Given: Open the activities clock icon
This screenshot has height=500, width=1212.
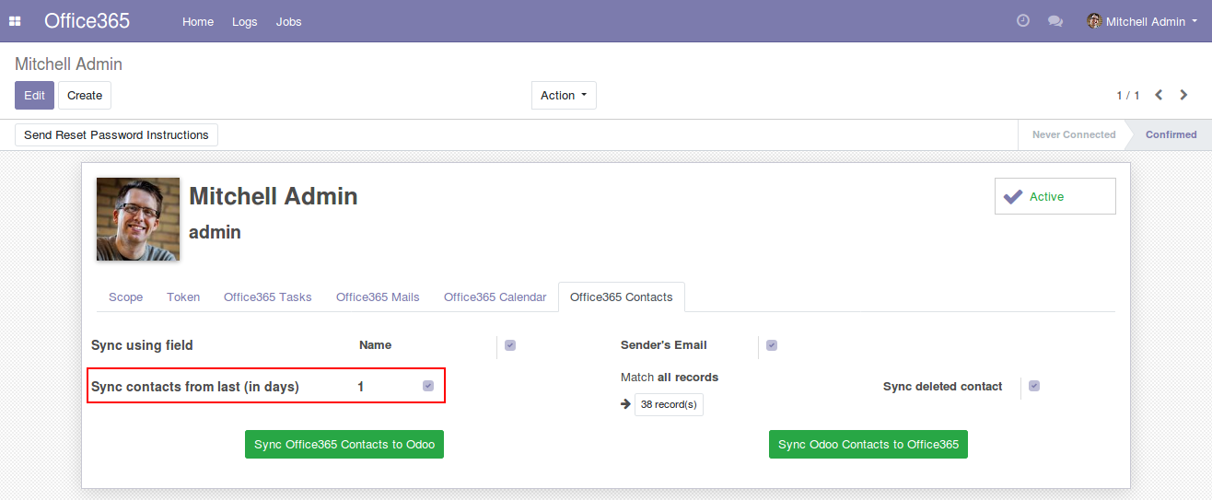Looking at the screenshot, I should click(1022, 21).
